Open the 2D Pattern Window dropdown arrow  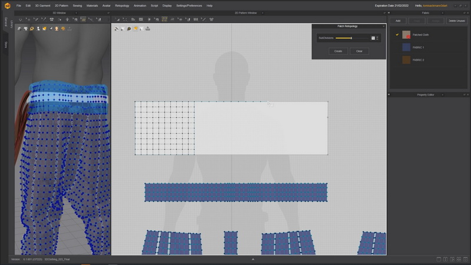pos(263,13)
